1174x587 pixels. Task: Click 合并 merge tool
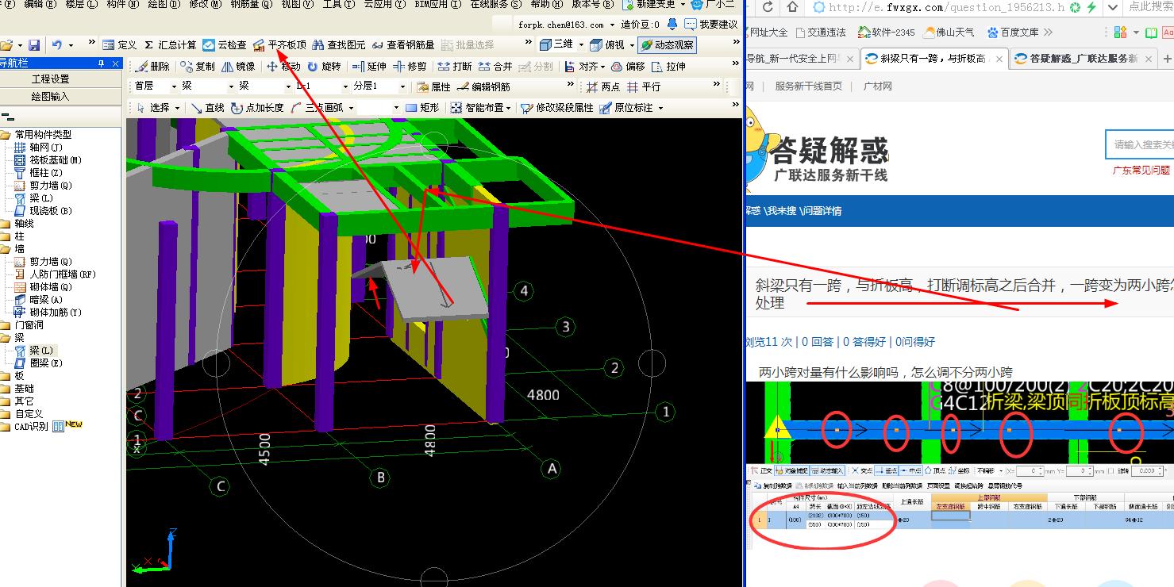[495, 67]
